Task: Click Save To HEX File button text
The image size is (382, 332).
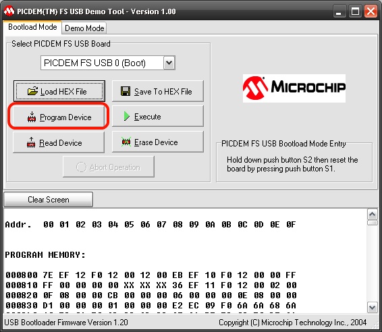Action: click(163, 92)
